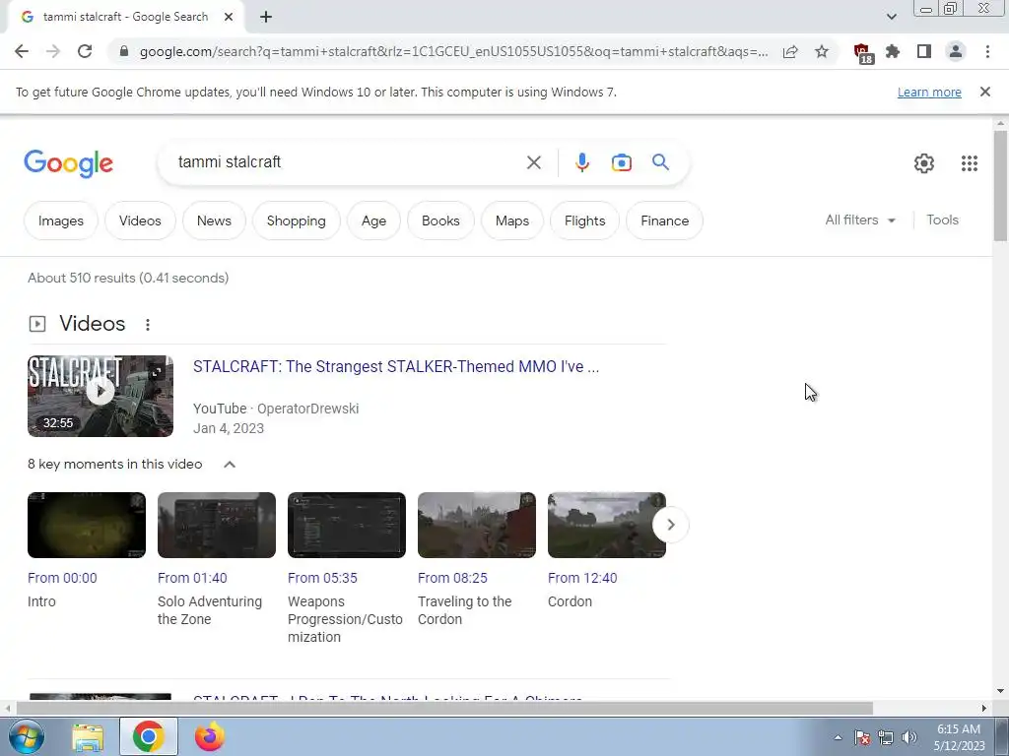The width and height of the screenshot is (1009, 756).
Task: Open the Intro key moment thumbnail
Action: pyautogui.click(x=87, y=525)
